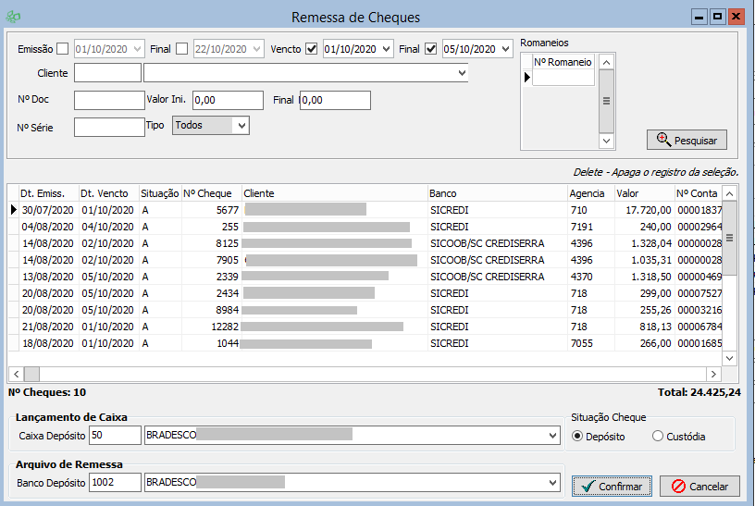The image size is (755, 506).
Task: Click the red Cancelar button
Action: pos(699,486)
